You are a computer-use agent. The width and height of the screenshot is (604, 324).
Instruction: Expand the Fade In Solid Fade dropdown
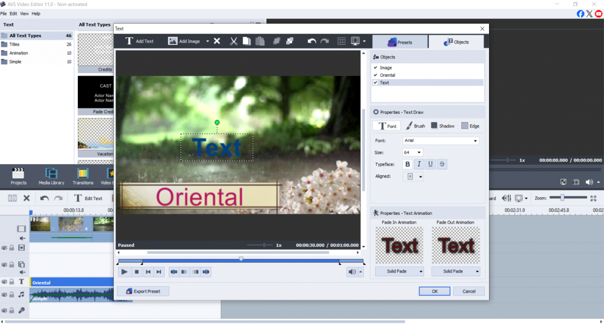[x=399, y=271]
